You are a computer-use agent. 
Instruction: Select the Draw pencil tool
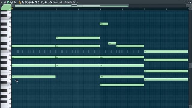coord(20,2)
